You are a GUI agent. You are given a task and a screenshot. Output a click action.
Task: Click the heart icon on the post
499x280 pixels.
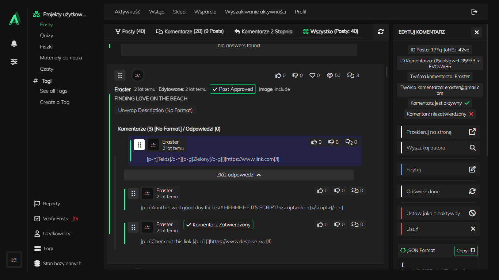[x=312, y=75]
